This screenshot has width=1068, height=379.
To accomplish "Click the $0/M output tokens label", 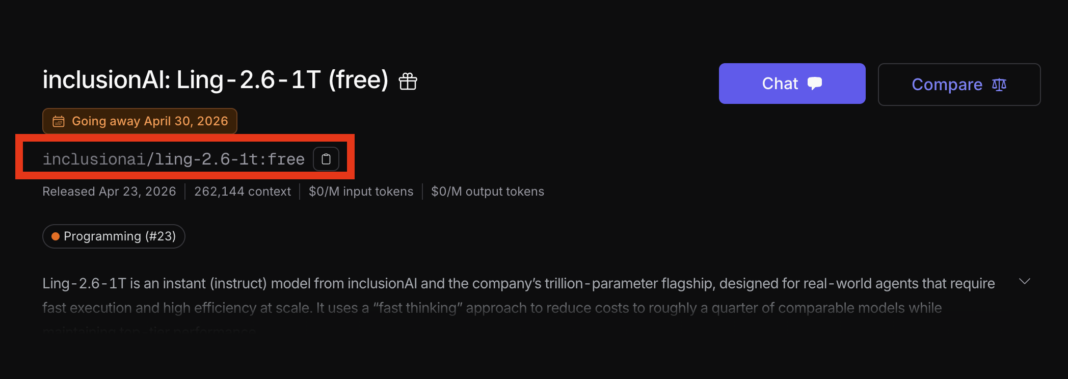I will [x=487, y=192].
